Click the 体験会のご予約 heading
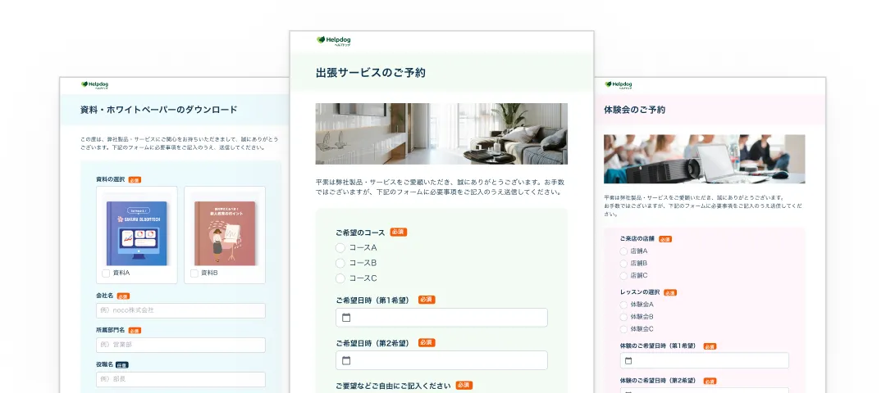Image resolution: width=886 pixels, height=393 pixels. (x=634, y=110)
